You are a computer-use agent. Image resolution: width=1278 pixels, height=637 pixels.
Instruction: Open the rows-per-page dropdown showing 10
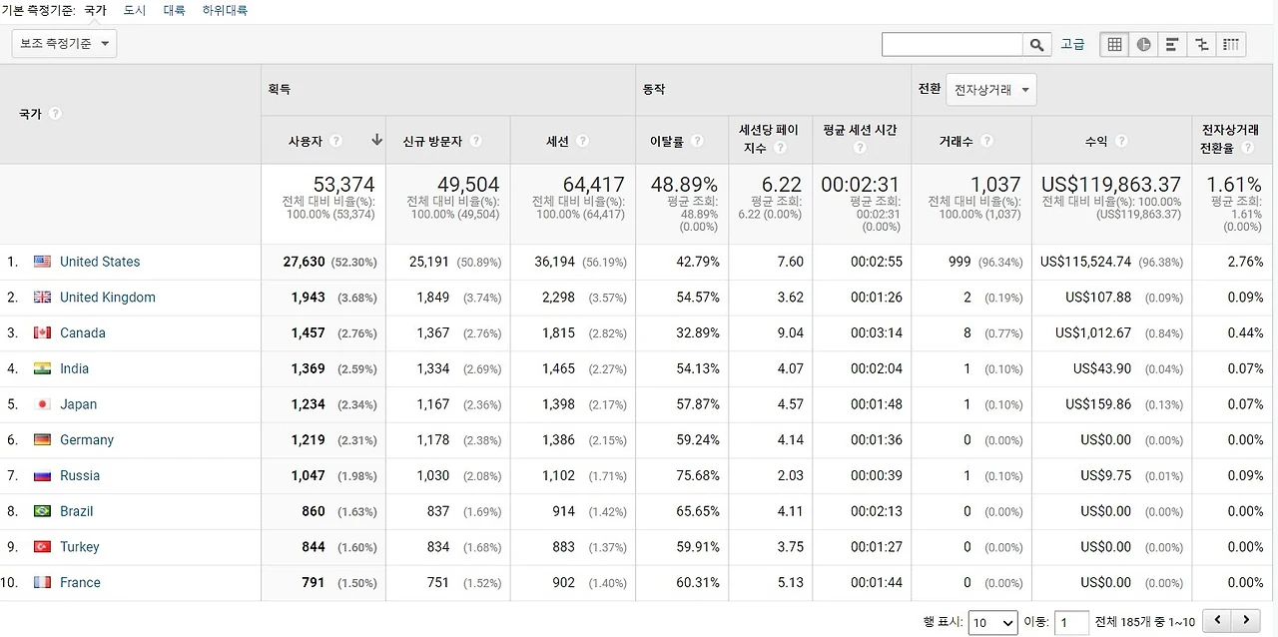tap(992, 622)
